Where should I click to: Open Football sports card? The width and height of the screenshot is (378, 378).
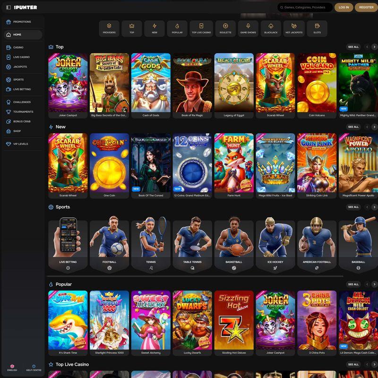pos(109,244)
